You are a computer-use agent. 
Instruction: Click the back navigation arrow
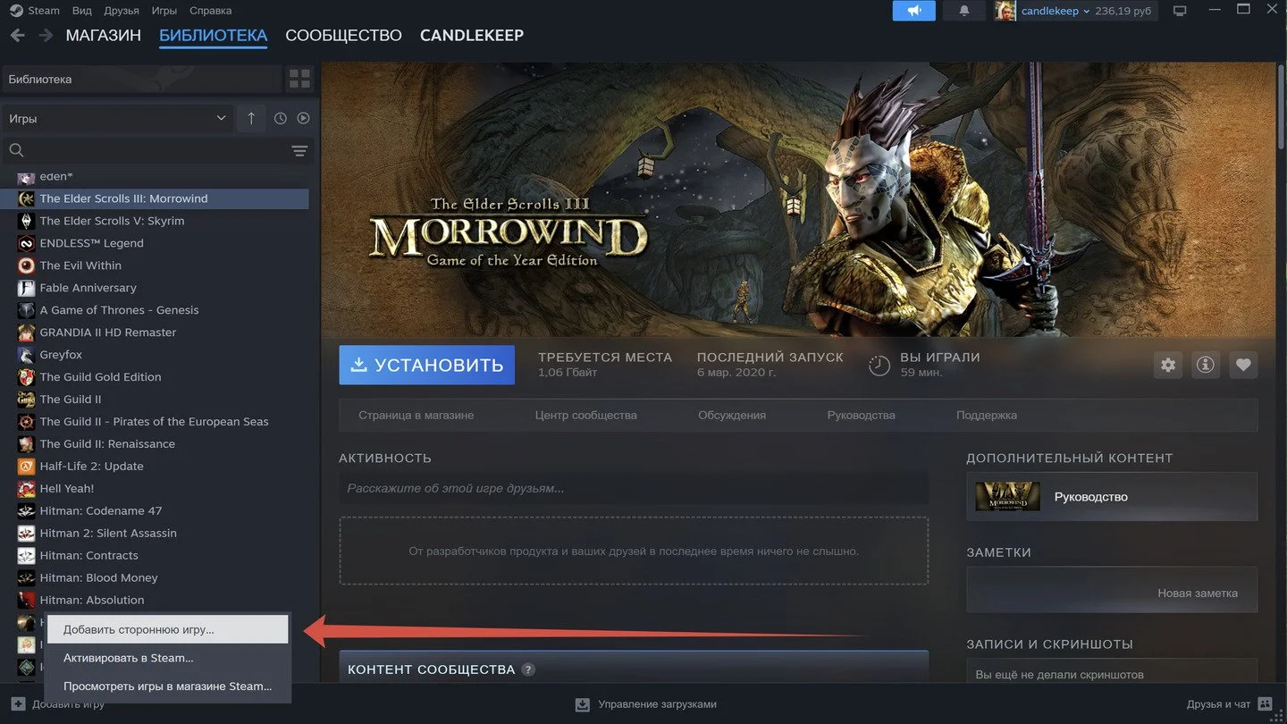(17, 36)
